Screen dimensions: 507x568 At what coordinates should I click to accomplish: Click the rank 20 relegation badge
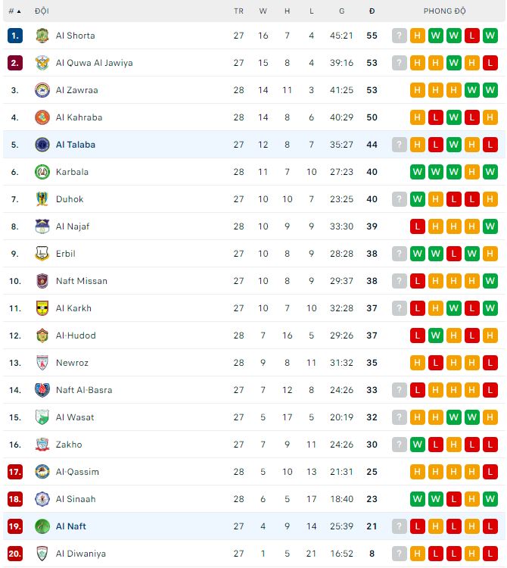point(15,554)
